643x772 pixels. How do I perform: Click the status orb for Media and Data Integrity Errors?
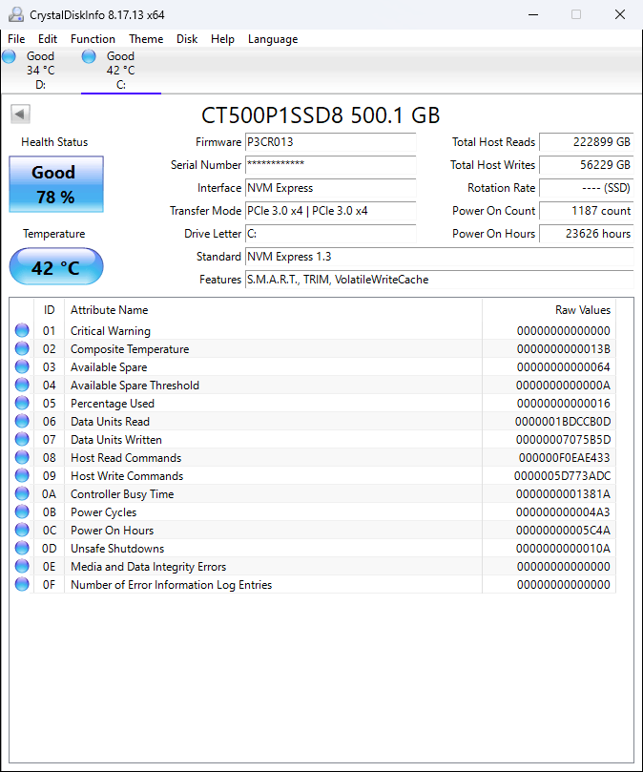click(22, 566)
